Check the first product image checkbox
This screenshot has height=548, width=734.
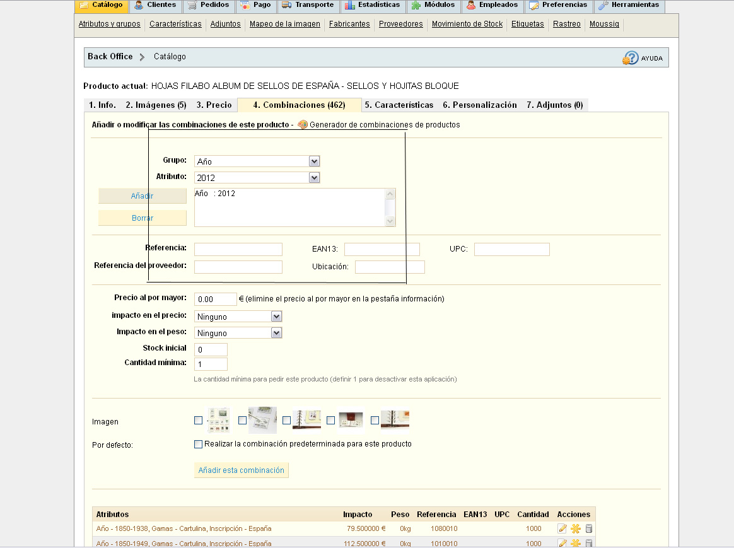(x=199, y=420)
